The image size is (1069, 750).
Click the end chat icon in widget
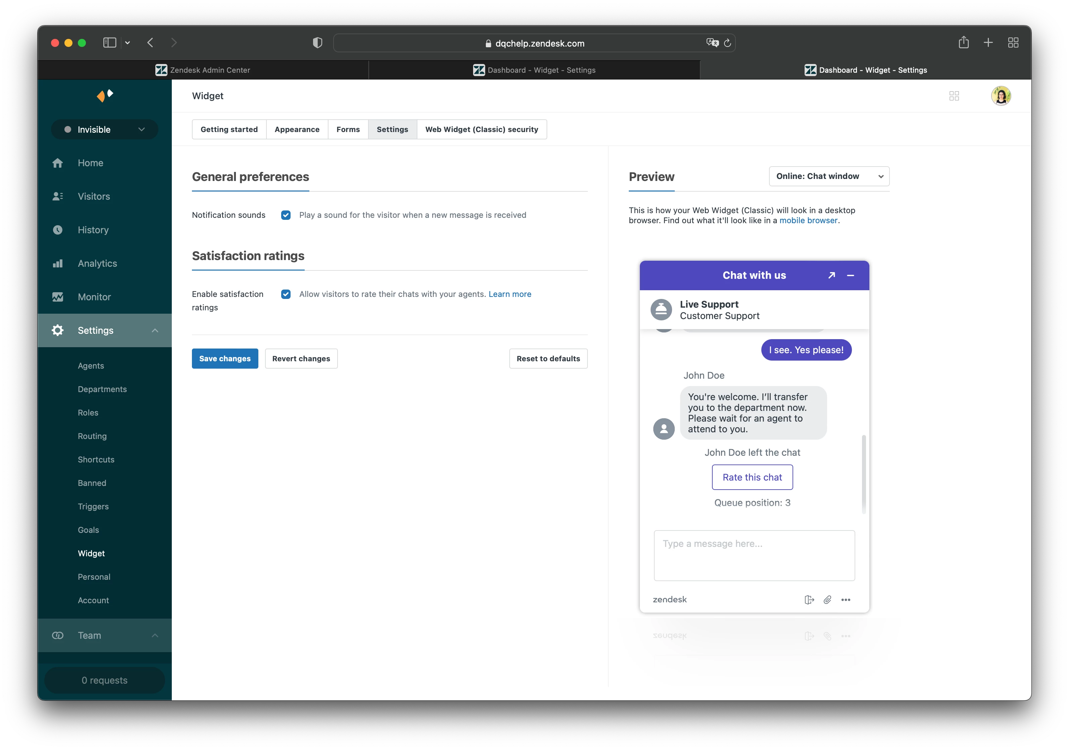tap(809, 600)
